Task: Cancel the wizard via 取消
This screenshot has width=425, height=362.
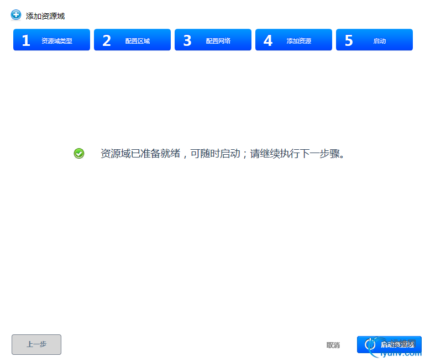Action: tap(333, 345)
